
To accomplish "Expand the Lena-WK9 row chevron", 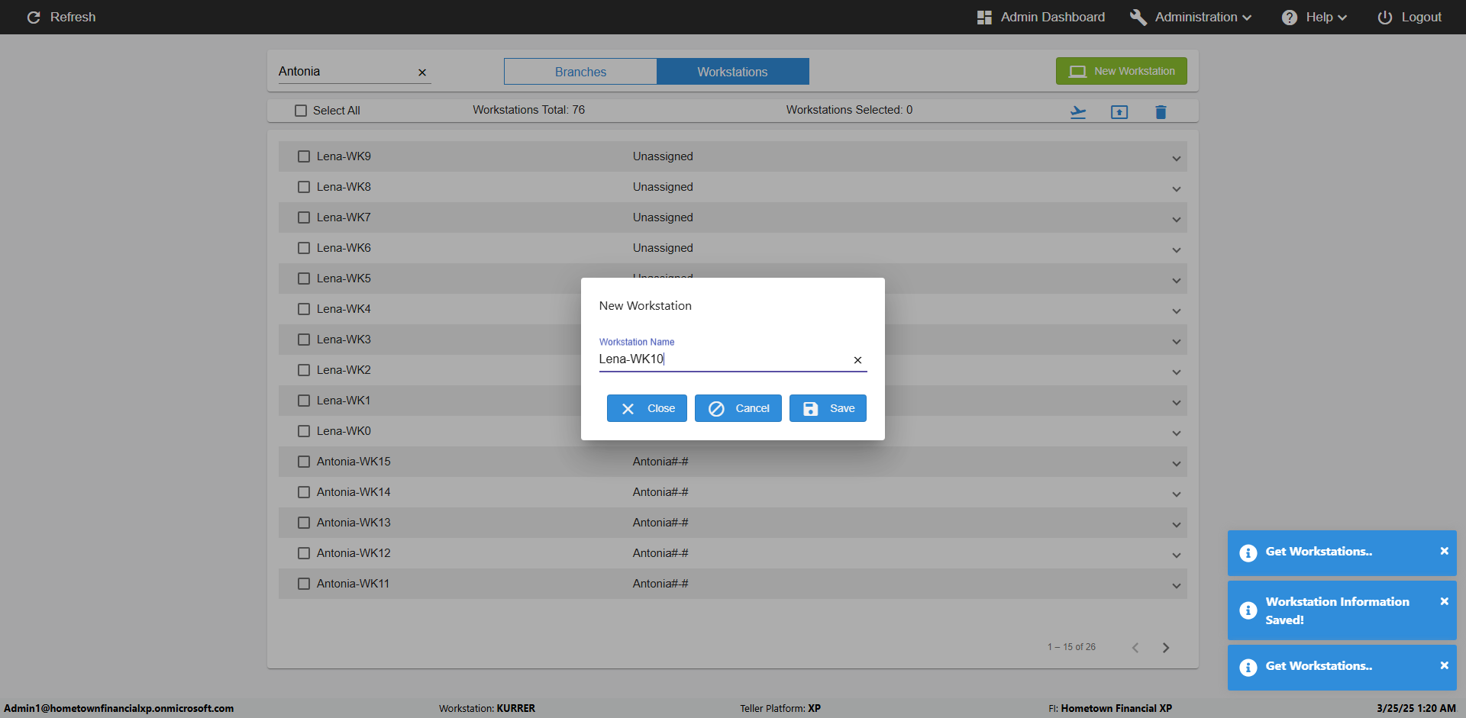I will tap(1177, 159).
